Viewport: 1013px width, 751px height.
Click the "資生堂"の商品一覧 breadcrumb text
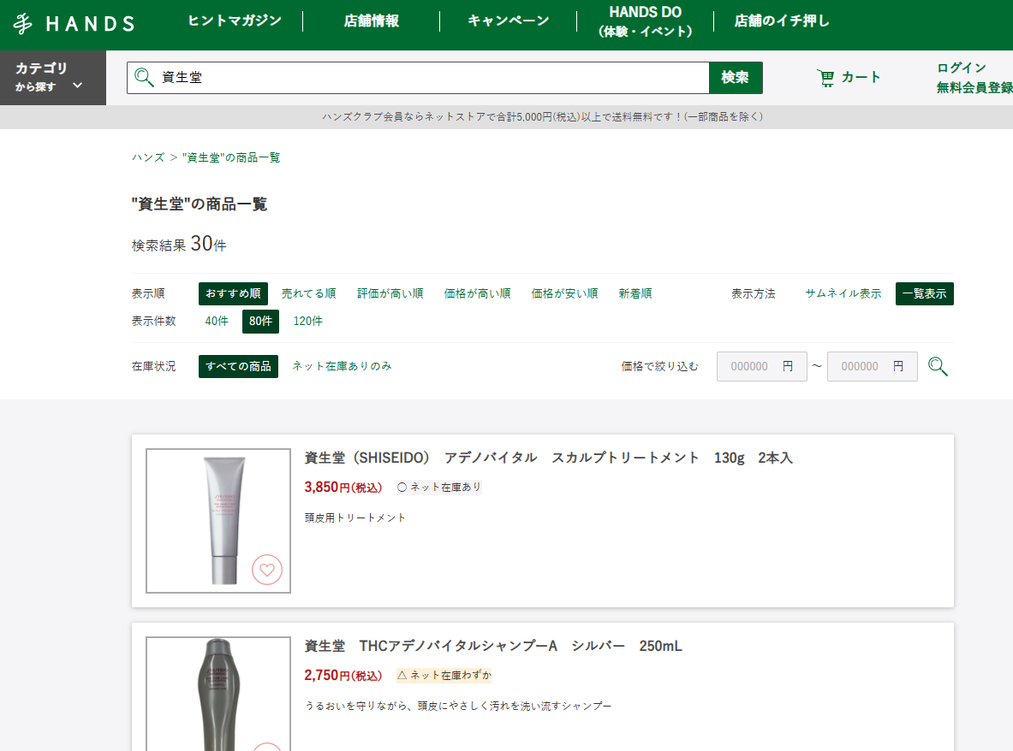[231, 157]
